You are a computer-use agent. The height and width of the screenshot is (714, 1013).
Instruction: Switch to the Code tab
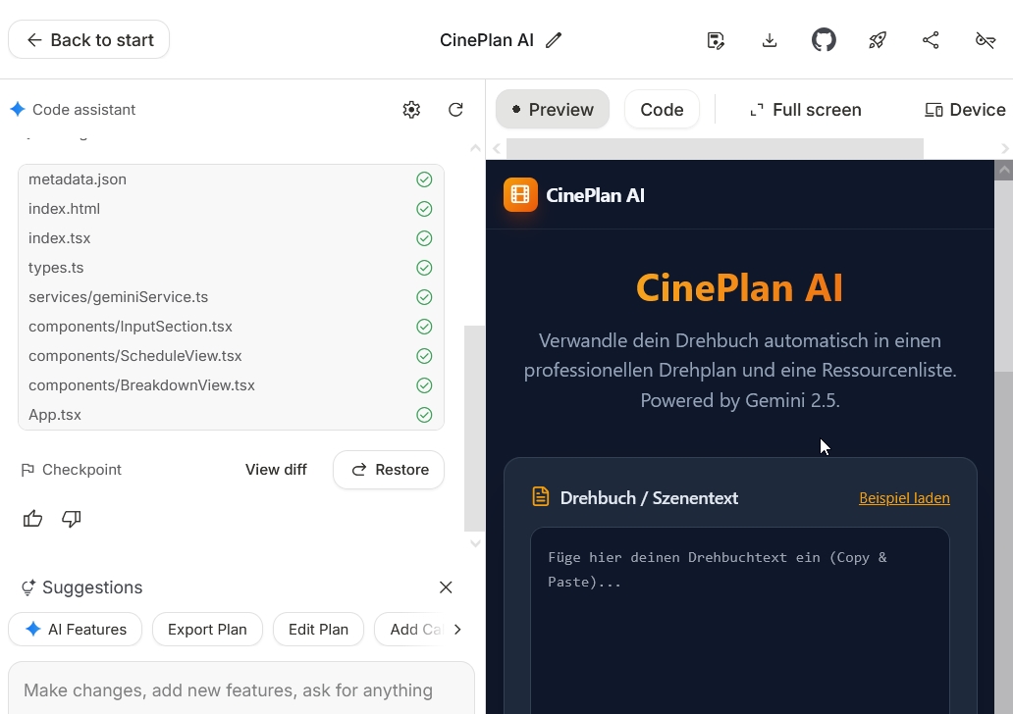(x=662, y=110)
